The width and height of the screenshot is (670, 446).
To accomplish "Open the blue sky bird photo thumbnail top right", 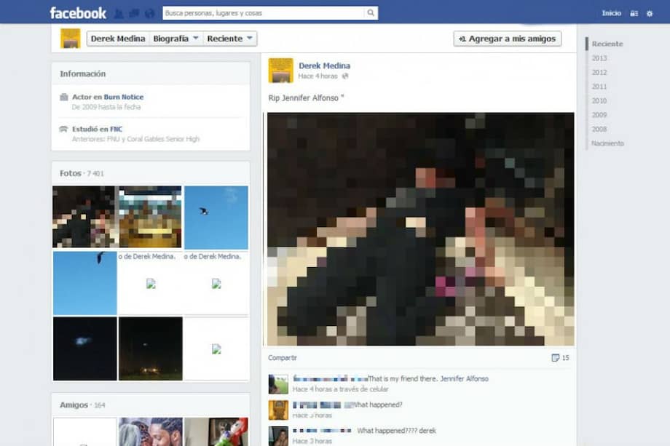I will [x=216, y=218].
